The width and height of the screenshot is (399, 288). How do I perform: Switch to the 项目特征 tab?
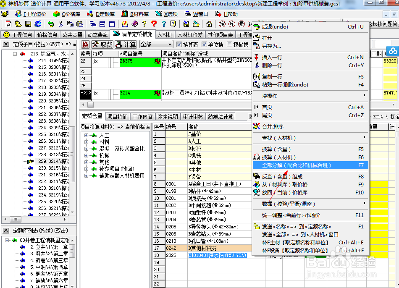click(117, 117)
